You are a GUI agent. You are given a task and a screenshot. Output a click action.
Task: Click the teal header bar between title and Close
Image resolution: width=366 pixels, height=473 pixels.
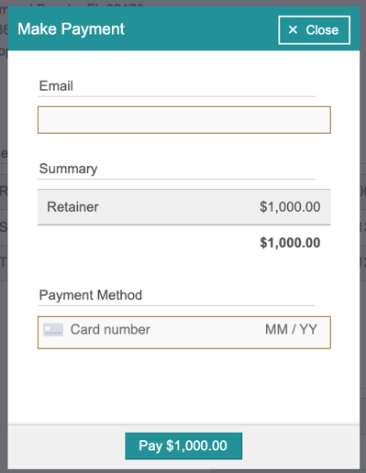pos(201,29)
